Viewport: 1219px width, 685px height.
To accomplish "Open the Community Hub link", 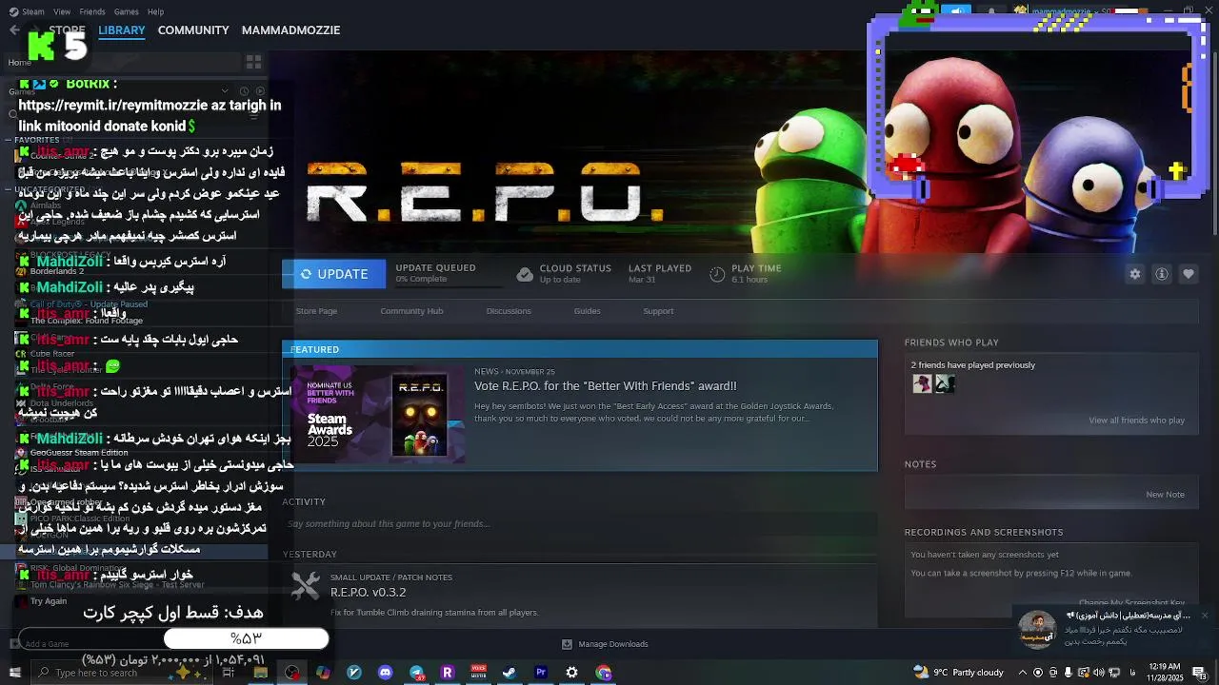I will point(411,311).
